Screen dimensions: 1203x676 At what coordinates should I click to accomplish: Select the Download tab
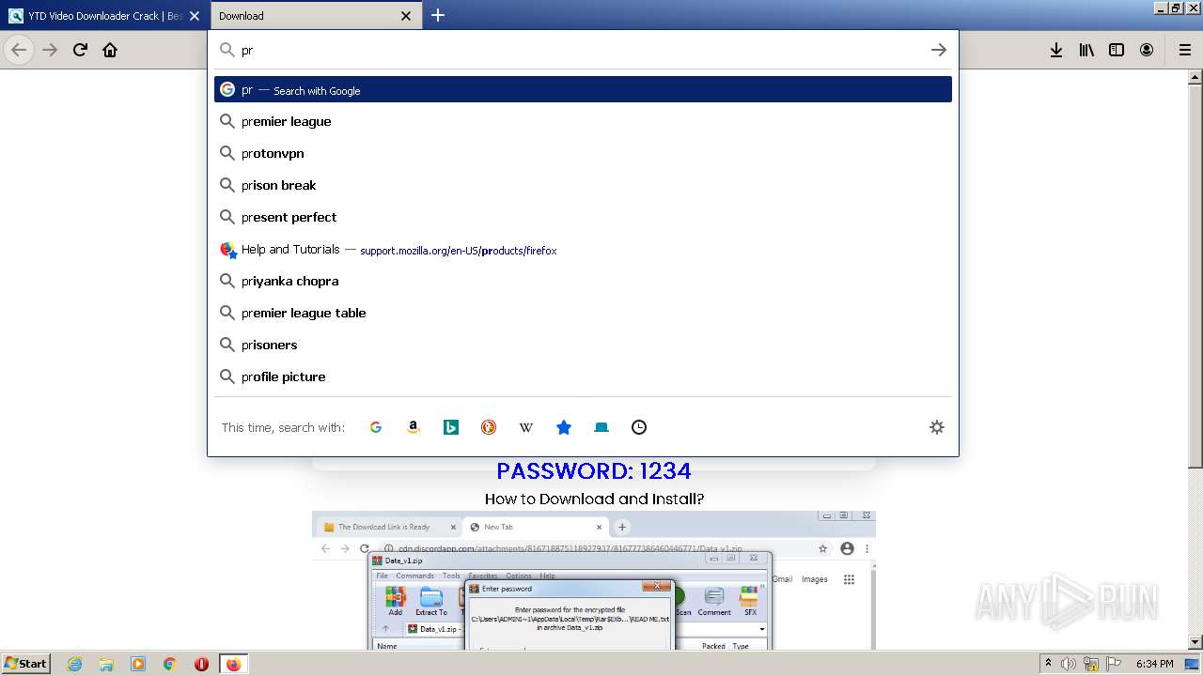click(x=316, y=16)
